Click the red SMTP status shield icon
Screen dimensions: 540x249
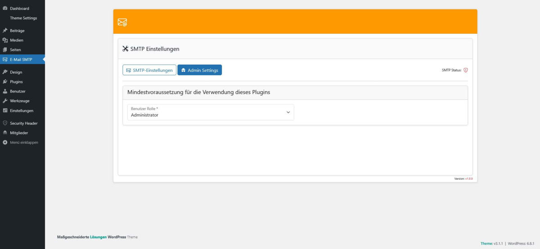(466, 70)
